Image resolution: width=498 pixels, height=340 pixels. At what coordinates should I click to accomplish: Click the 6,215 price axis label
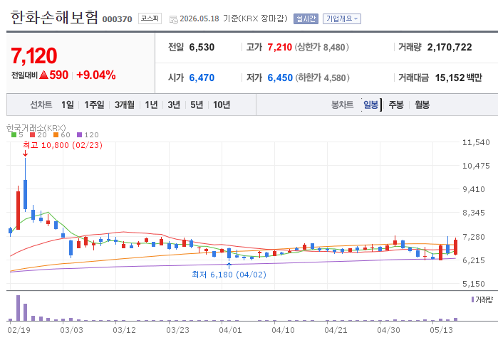pos(474,260)
